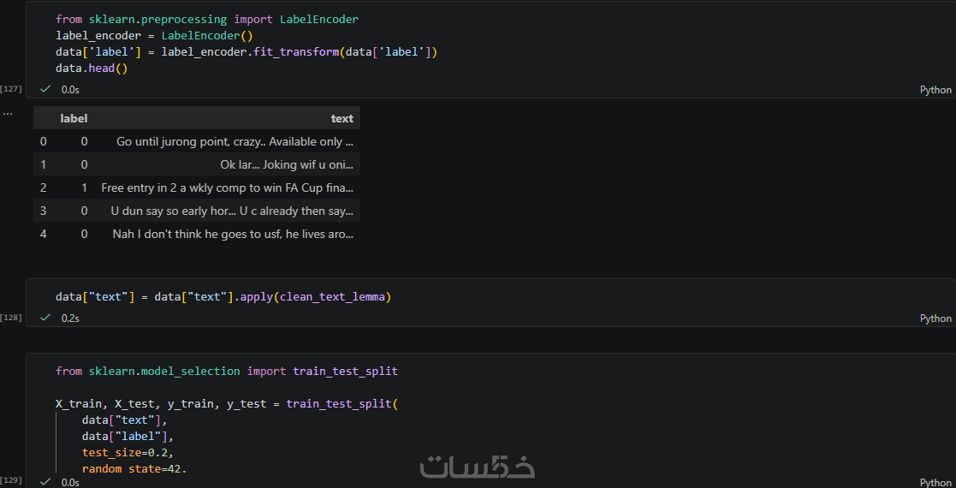Open the output actions ellipsis menu

coord(8,113)
